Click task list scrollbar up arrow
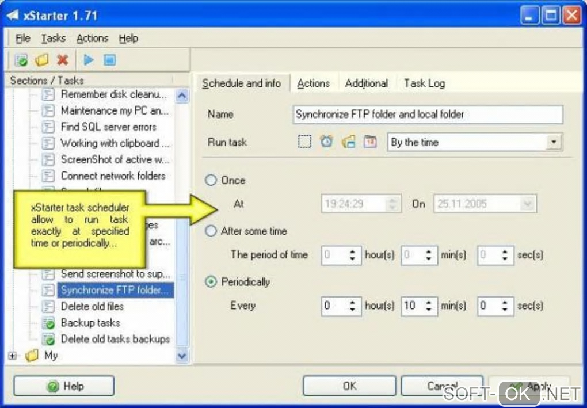Viewport: 587px width, 408px height. [182, 96]
